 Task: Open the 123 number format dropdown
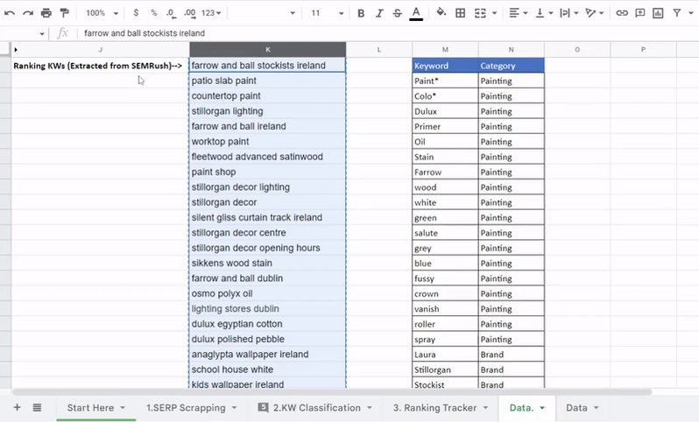pyautogui.click(x=211, y=13)
